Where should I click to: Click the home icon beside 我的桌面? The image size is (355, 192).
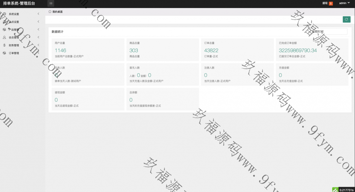pyautogui.click(x=50, y=12)
